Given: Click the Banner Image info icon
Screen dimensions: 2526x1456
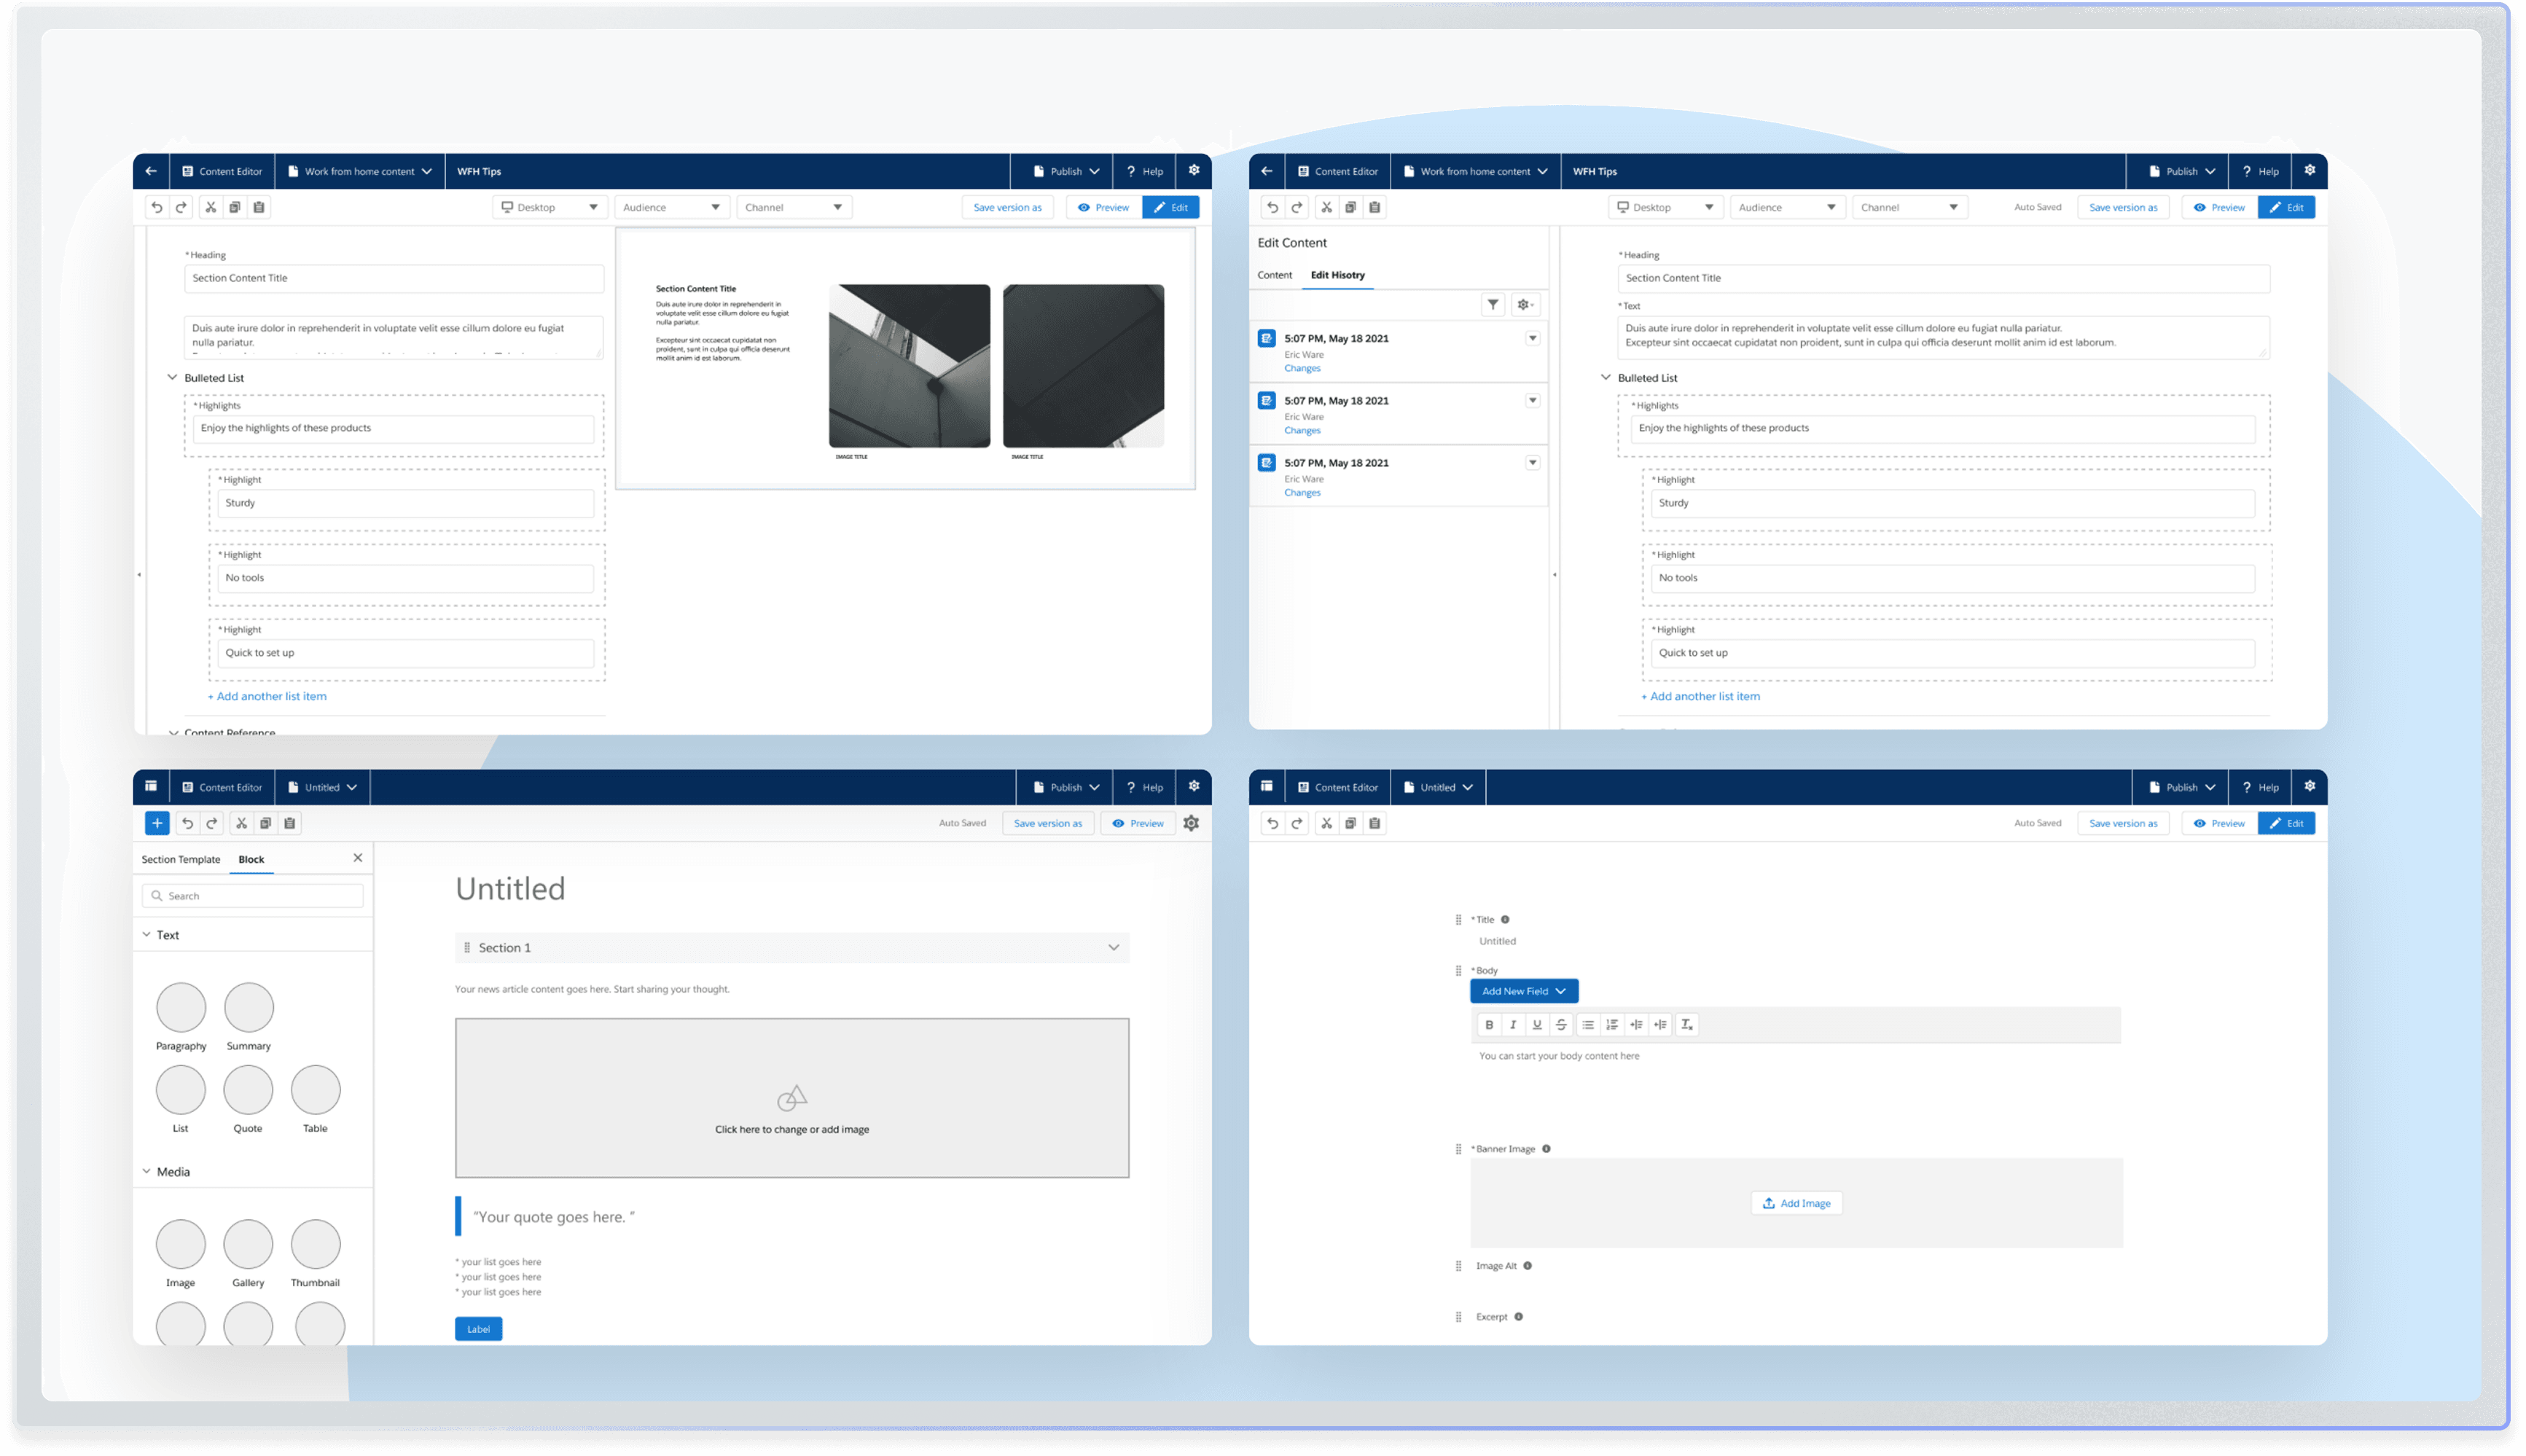Looking at the screenshot, I should point(1546,1148).
